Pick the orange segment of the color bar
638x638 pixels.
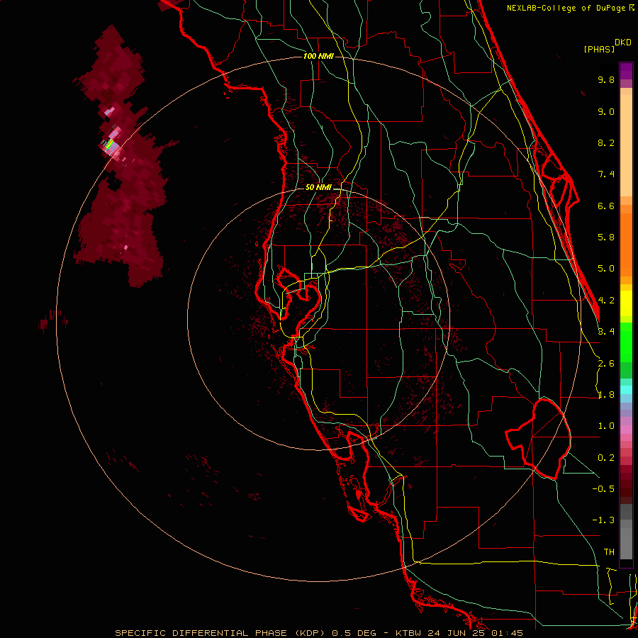click(626, 244)
